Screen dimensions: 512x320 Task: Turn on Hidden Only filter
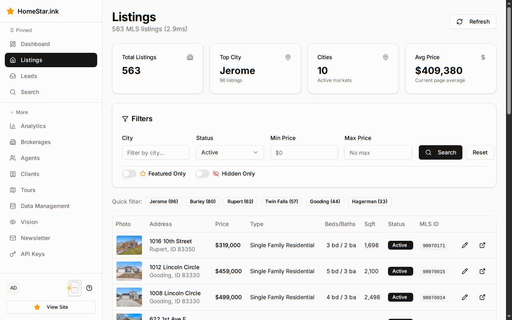point(202,174)
